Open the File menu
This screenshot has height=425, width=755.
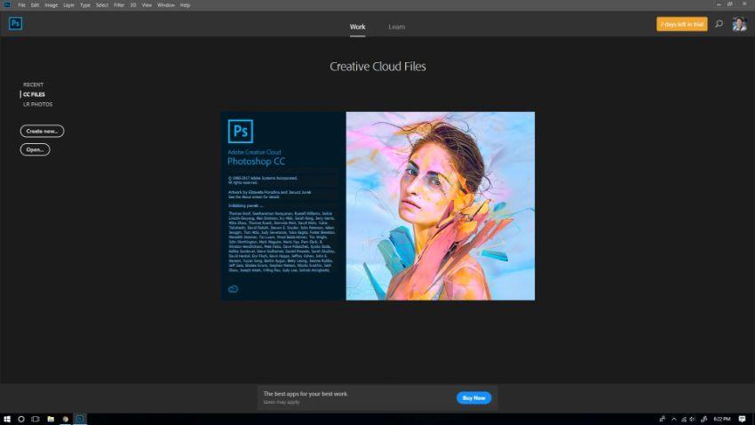coord(21,5)
